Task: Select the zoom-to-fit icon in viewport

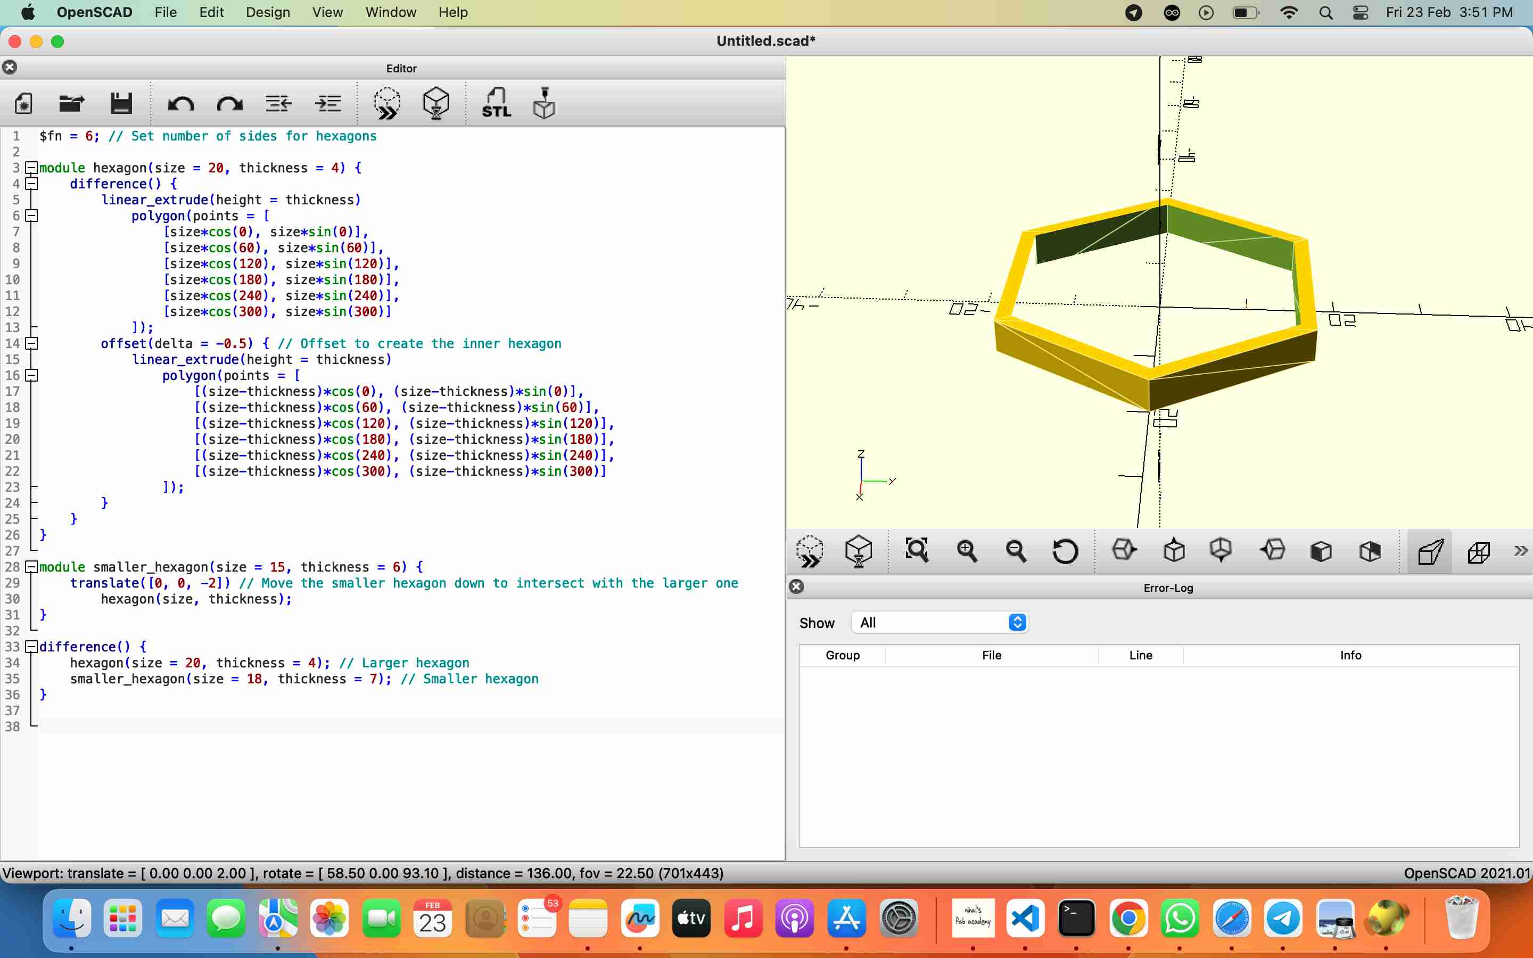Action: (915, 552)
